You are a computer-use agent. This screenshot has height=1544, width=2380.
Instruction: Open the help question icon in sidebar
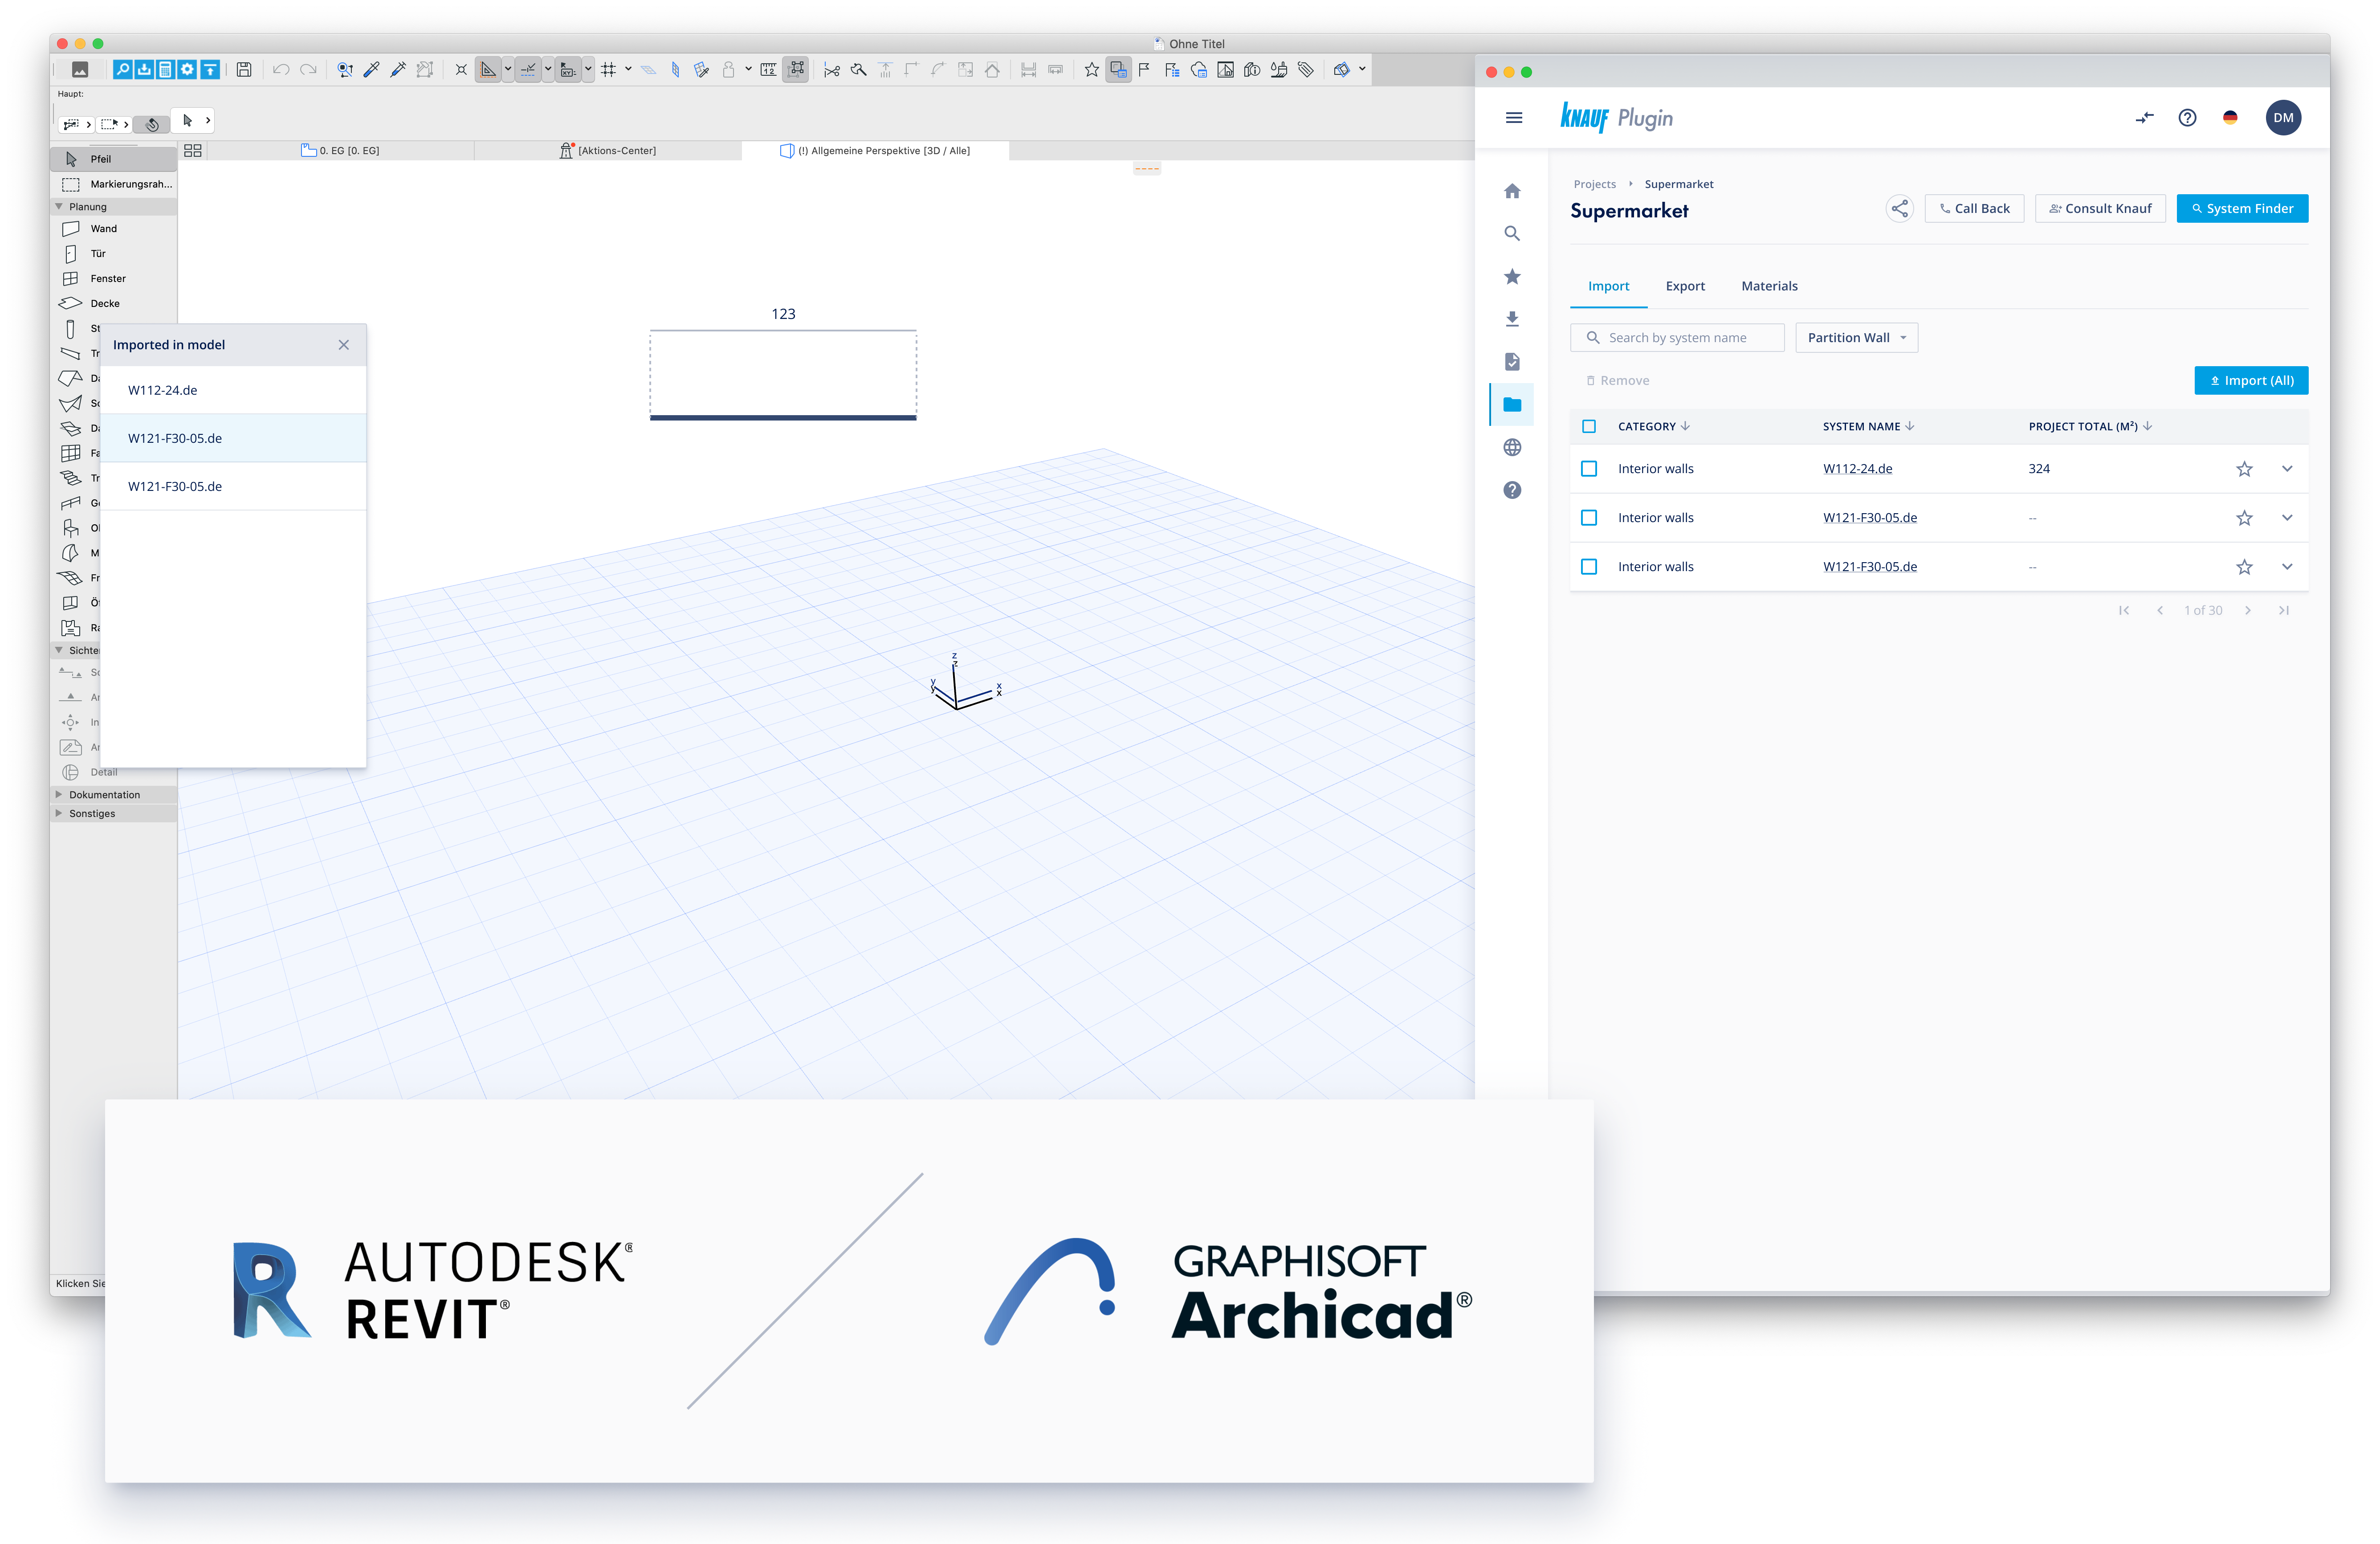(1512, 490)
